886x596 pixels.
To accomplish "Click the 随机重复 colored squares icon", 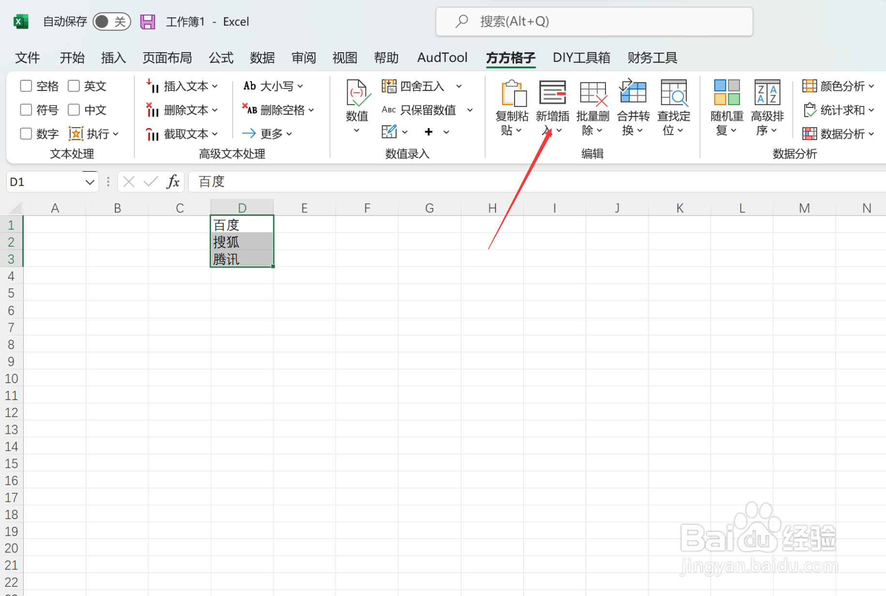I will [727, 92].
